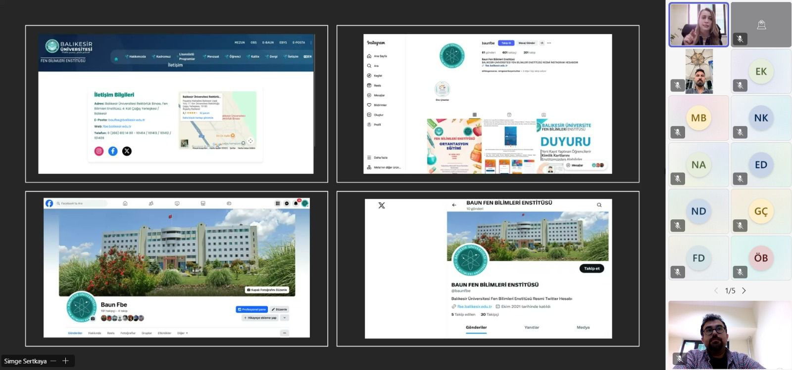Click the Takip et button on Twitter profile
792x370 pixels.
click(592, 269)
